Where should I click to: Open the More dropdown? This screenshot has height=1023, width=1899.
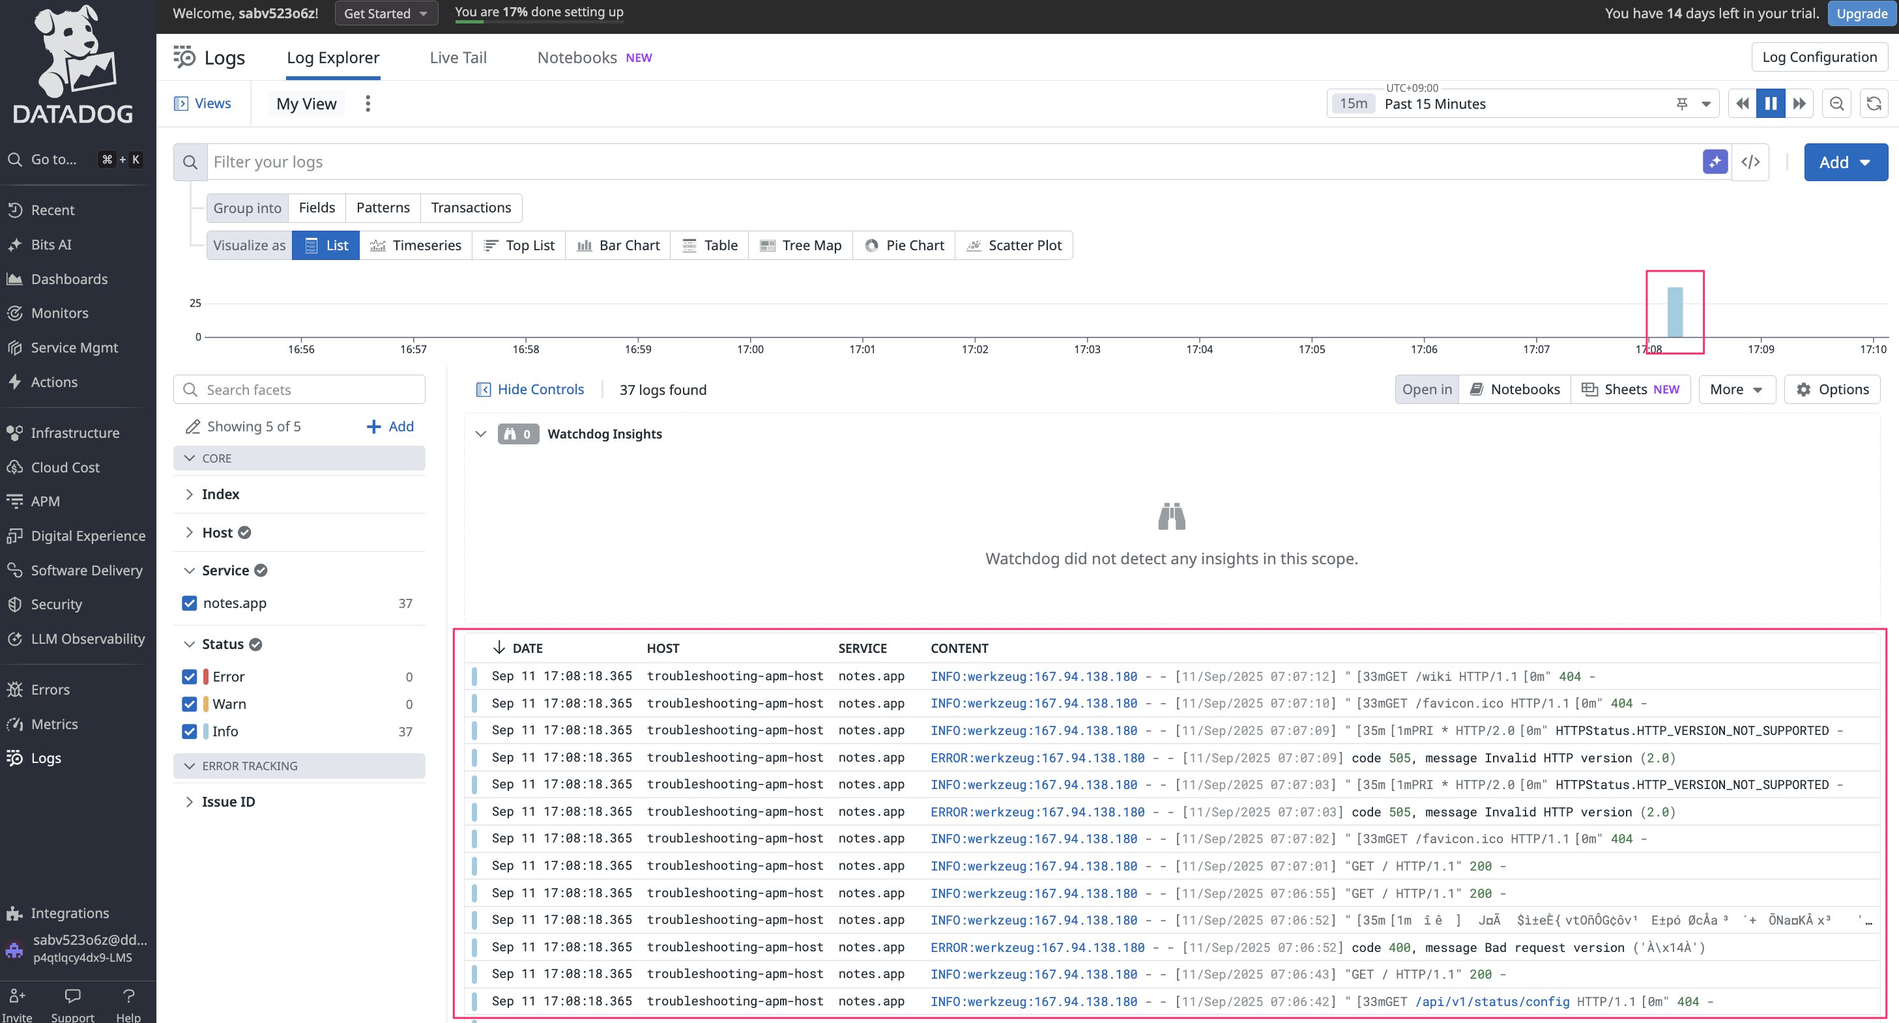(1737, 389)
